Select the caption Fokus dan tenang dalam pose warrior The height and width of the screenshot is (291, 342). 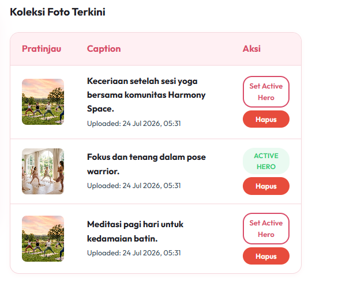click(x=146, y=164)
